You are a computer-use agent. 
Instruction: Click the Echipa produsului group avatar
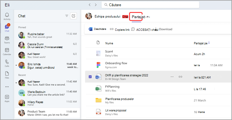[x=89, y=16]
